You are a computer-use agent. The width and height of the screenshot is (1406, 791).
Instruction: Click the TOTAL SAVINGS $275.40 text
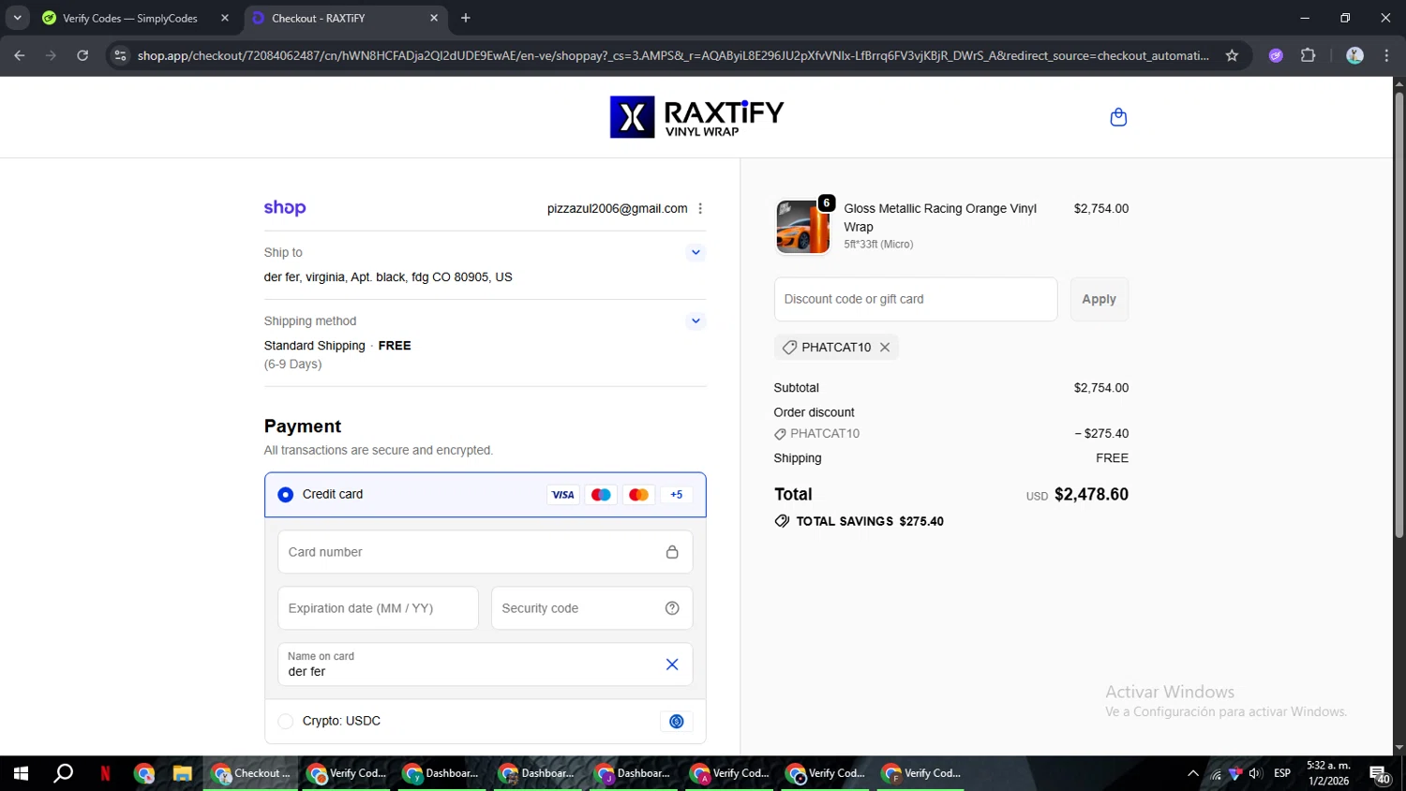click(x=870, y=521)
